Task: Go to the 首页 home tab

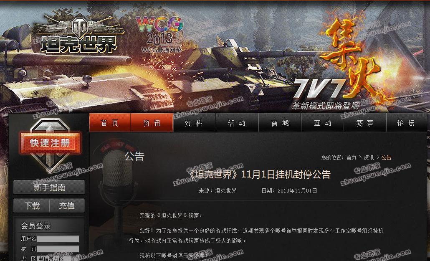Action: 110,123
